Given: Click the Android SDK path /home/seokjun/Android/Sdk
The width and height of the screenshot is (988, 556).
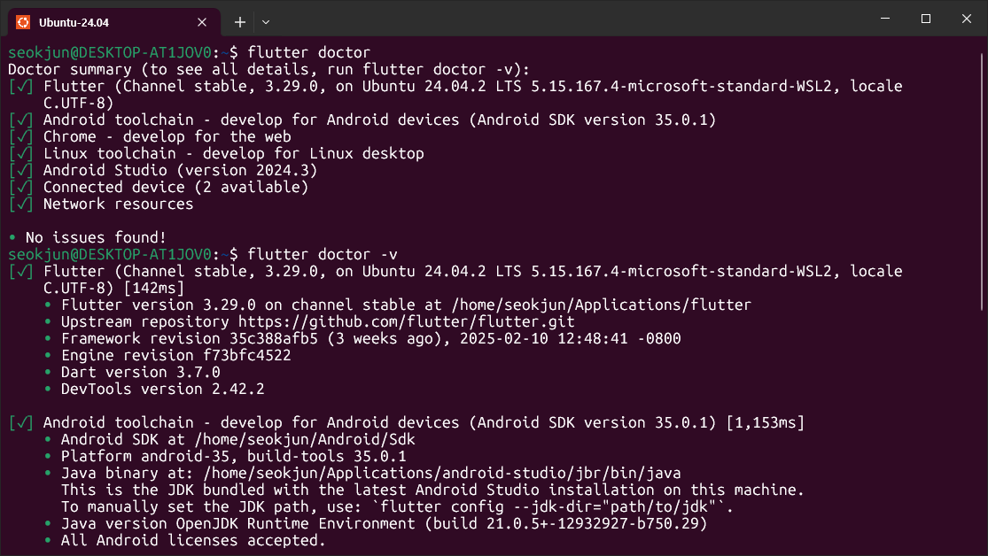Looking at the screenshot, I should (x=305, y=439).
